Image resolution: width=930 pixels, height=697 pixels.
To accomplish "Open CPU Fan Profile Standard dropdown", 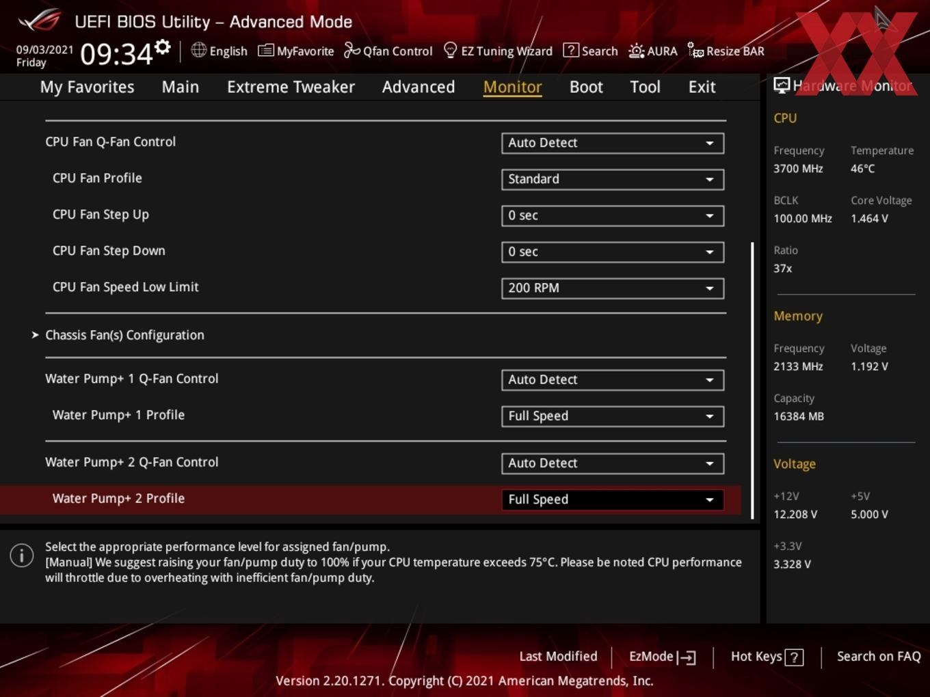I will 613,179.
